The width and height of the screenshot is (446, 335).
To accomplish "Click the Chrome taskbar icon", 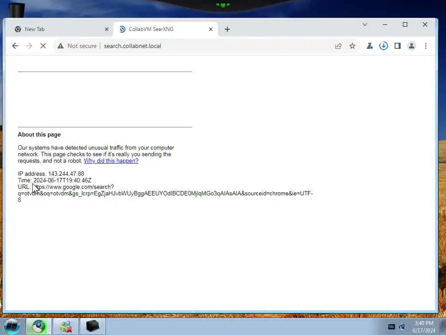I will 39,326.
